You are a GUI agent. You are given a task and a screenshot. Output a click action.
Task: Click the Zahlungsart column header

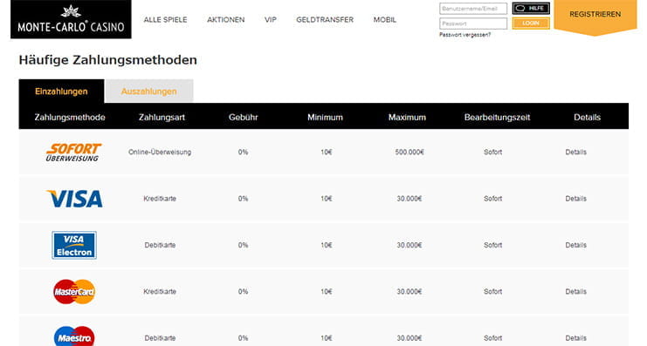(x=162, y=118)
